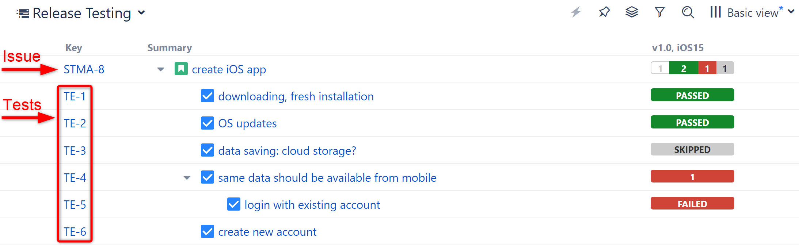Open the grouping layers icon
Image resolution: width=799 pixels, height=246 pixels.
click(632, 12)
